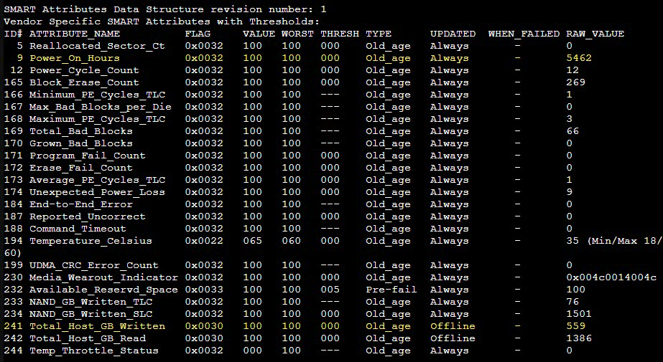
Task: Click the (Min/Max 18/ temperature text
Action: [624, 242]
